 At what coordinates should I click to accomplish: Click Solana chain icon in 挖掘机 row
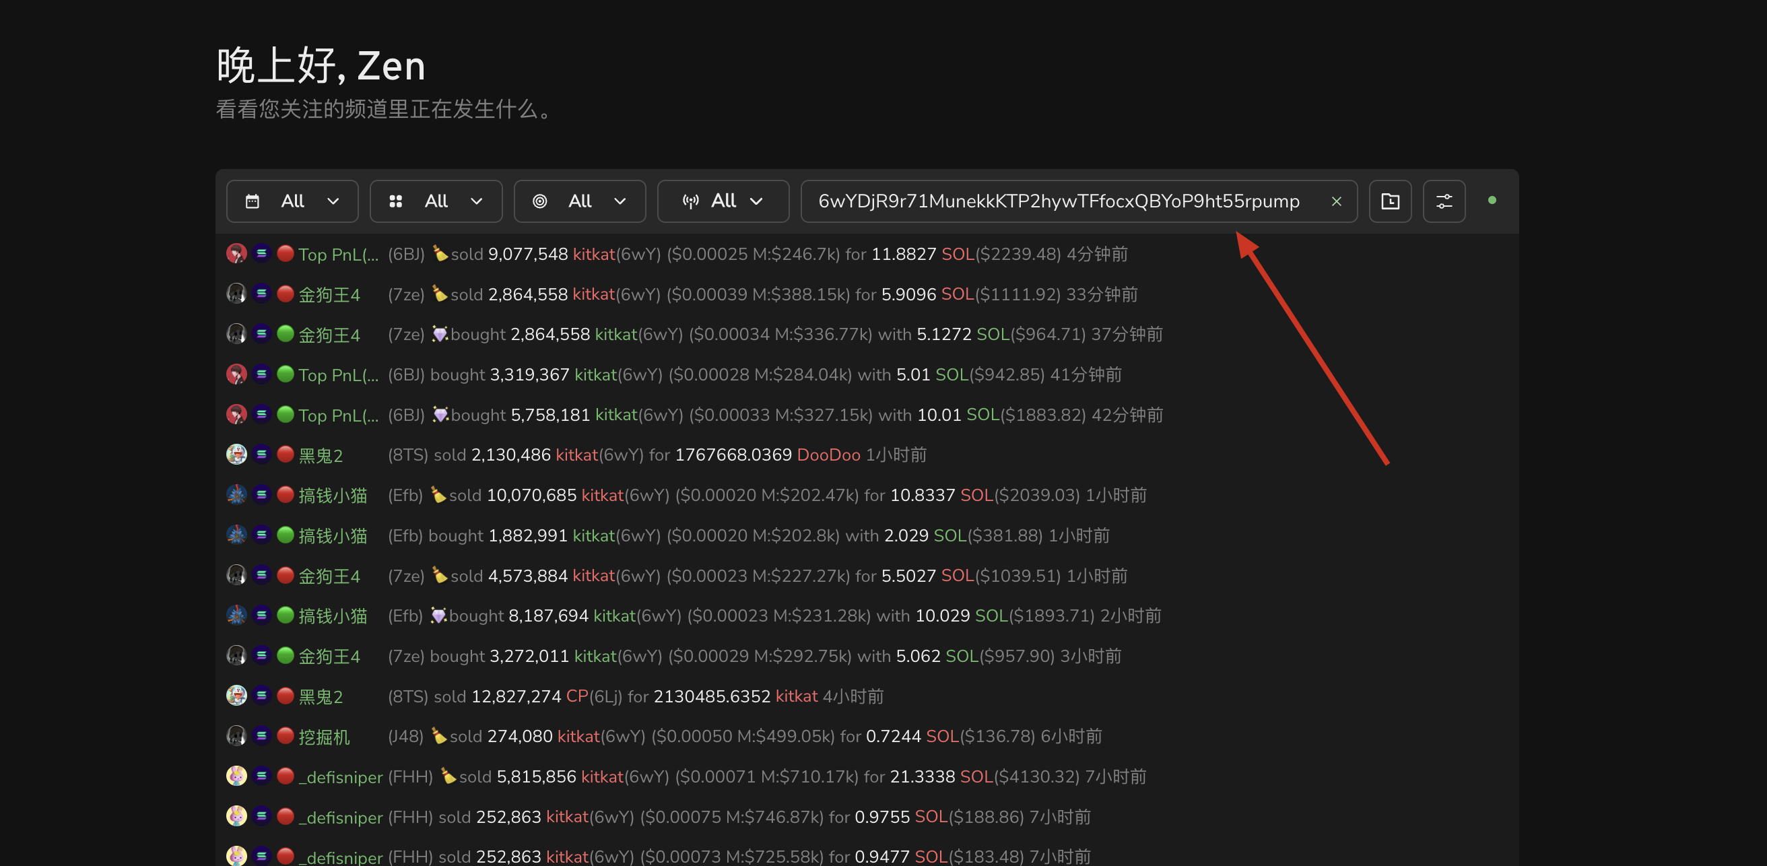coord(261,735)
